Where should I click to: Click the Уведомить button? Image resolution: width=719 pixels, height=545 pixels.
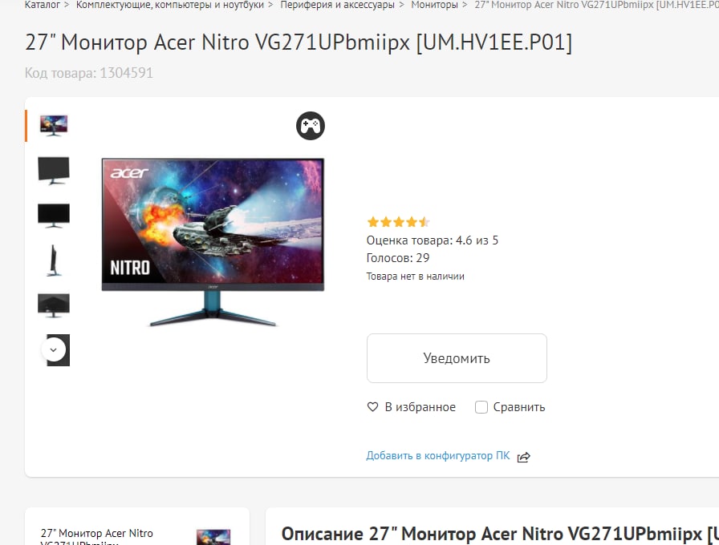457,358
